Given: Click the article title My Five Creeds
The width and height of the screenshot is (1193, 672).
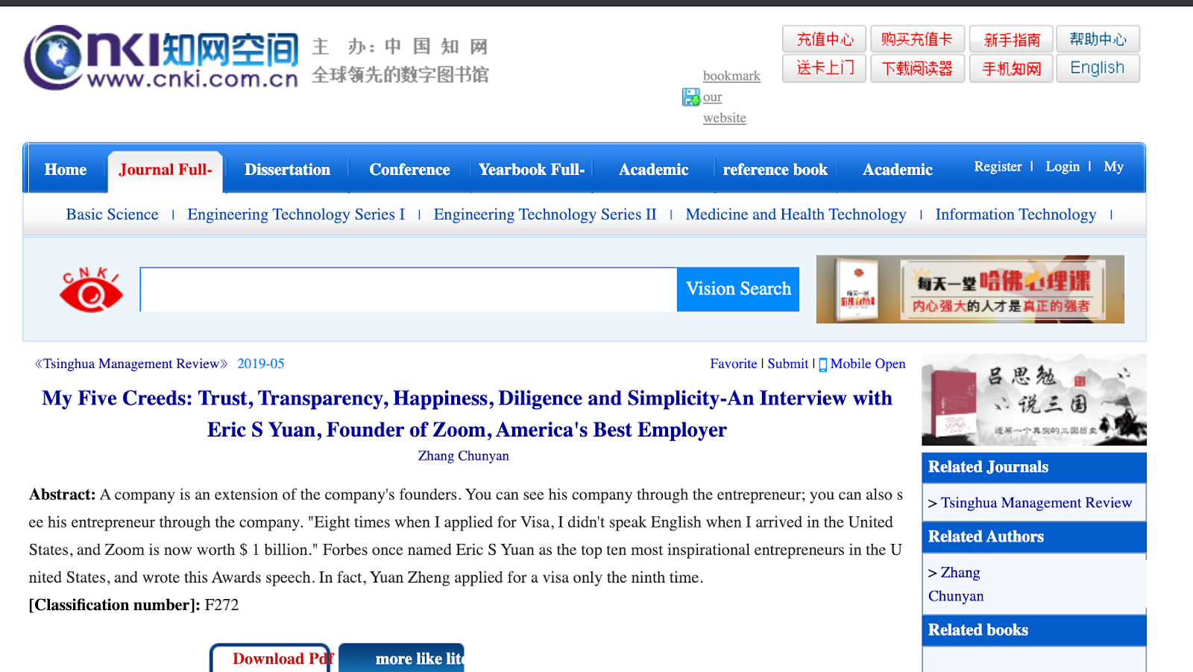Looking at the screenshot, I should (467, 413).
